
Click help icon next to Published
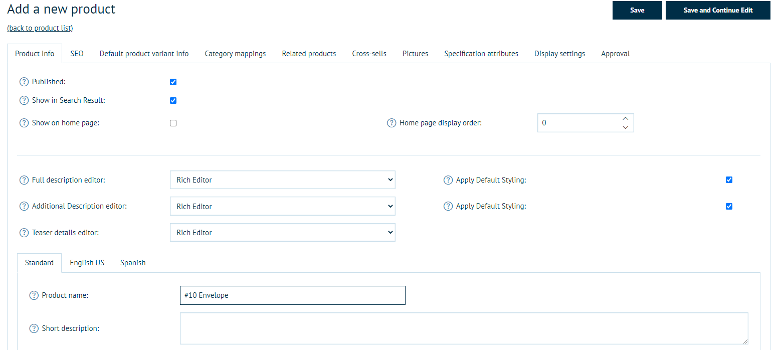click(24, 82)
